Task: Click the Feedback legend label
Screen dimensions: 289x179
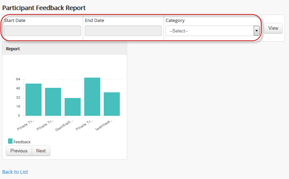Action: (x=22, y=142)
